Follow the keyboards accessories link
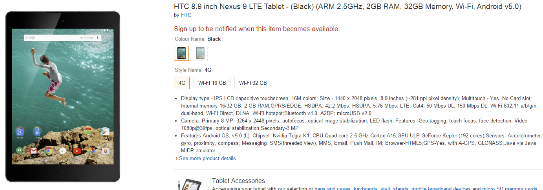 coord(365,188)
